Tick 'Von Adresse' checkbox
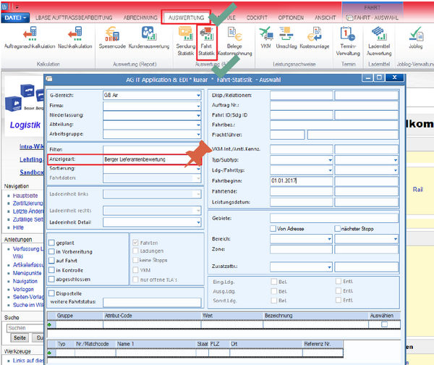This screenshot has width=434, height=365. (273, 229)
